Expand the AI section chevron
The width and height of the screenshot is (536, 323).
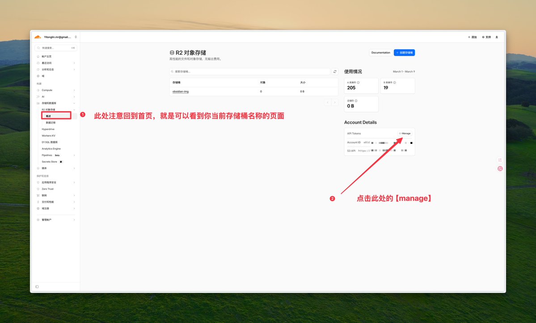click(74, 96)
